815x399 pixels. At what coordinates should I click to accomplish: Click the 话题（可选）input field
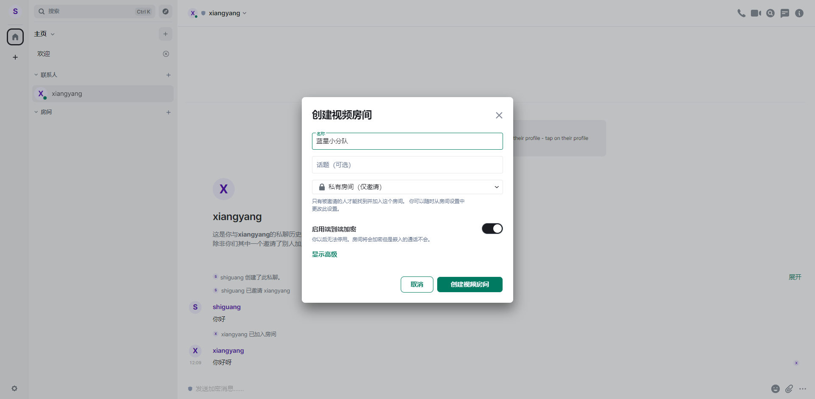coord(407,165)
